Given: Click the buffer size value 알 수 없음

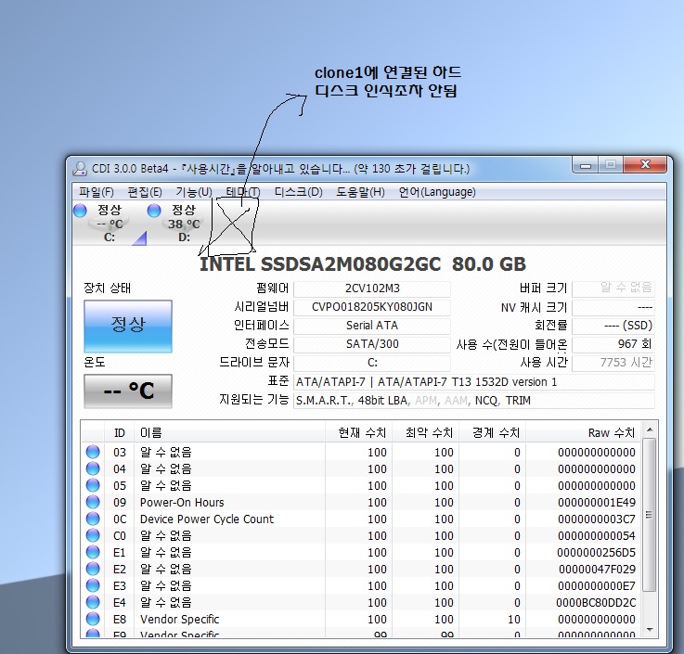Looking at the screenshot, I should click(x=613, y=288).
